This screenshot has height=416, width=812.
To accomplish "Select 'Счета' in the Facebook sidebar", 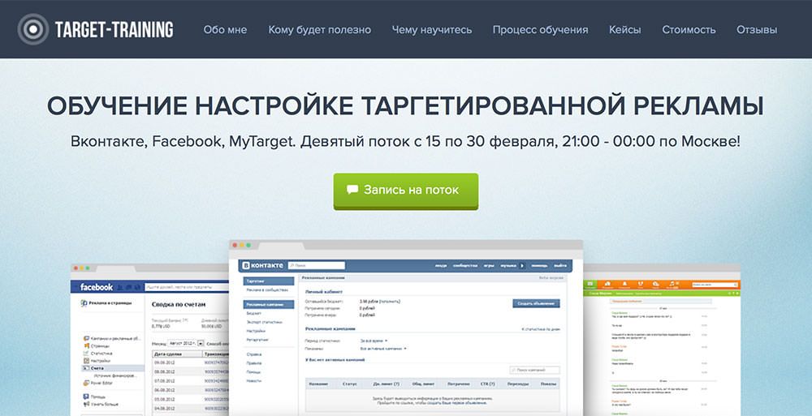I will pyautogui.click(x=113, y=368).
